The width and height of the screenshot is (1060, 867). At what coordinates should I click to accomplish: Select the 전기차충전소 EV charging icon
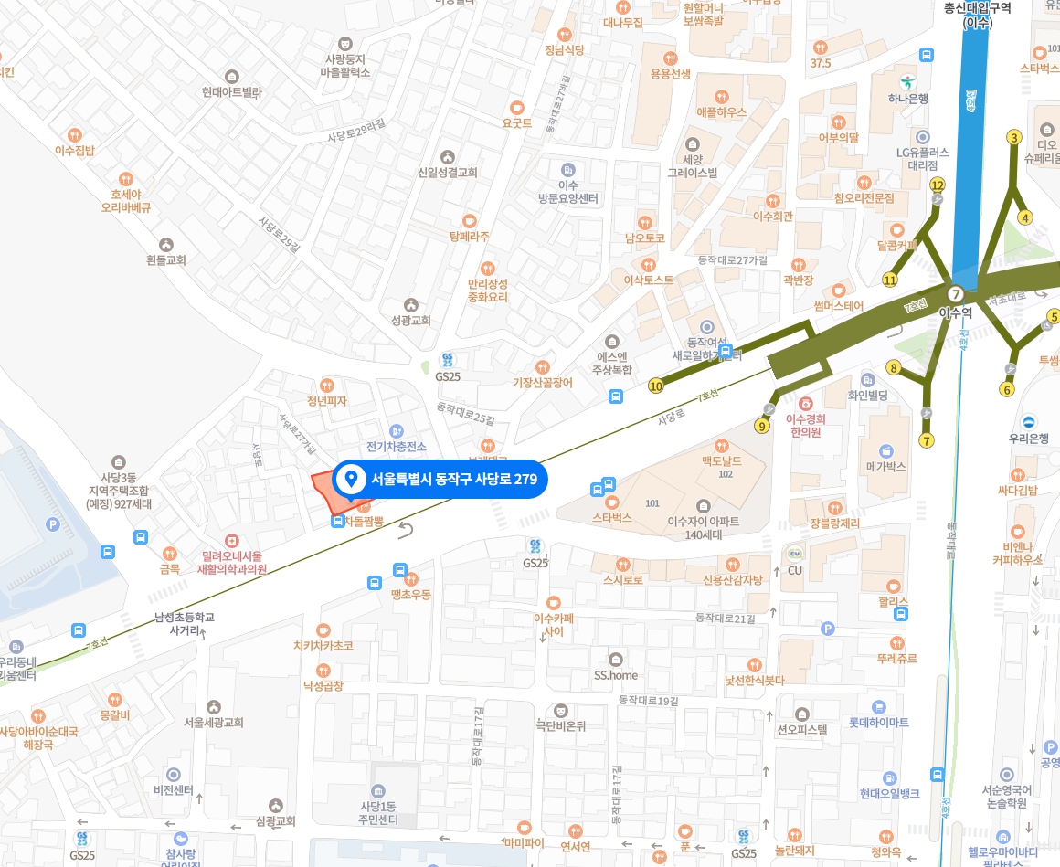397,431
